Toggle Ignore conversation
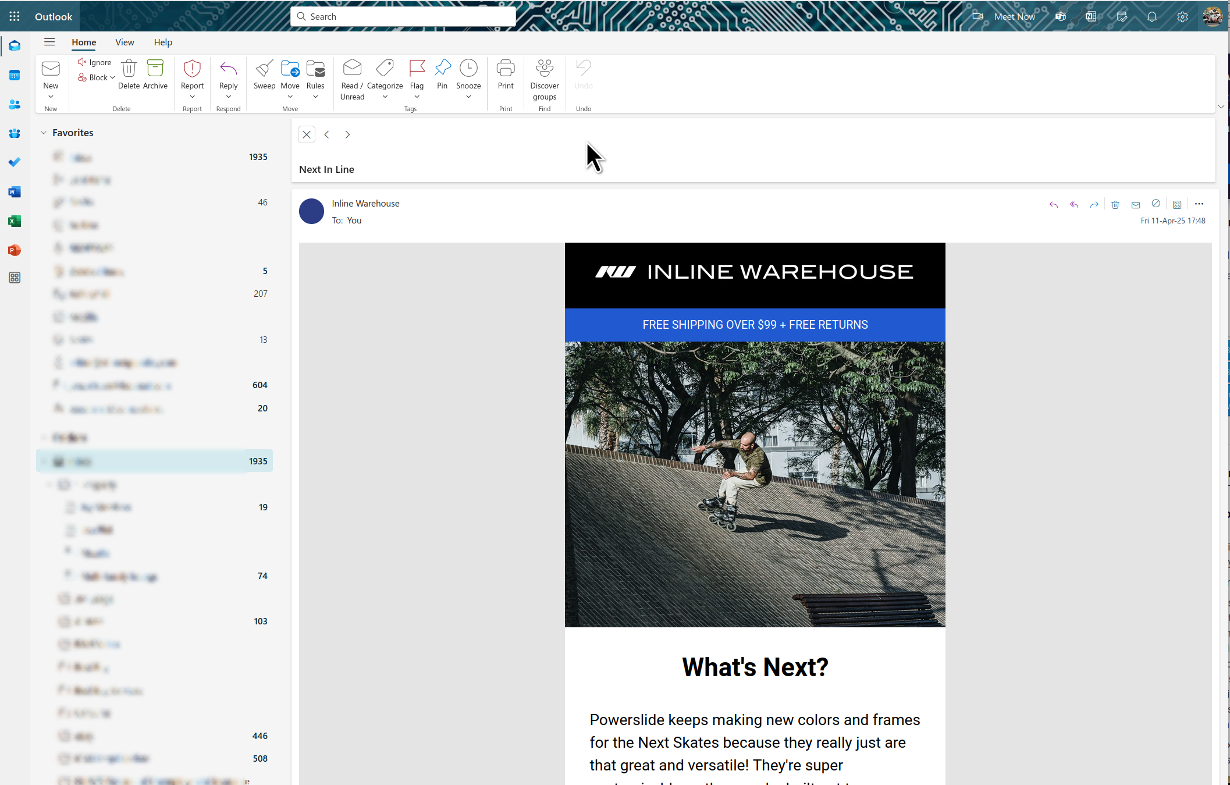The height and width of the screenshot is (785, 1230). tap(94, 62)
